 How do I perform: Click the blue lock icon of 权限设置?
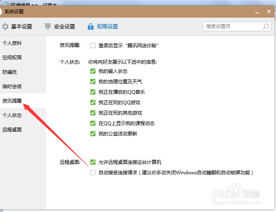click(91, 26)
